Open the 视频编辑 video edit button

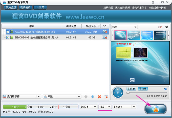25,7
